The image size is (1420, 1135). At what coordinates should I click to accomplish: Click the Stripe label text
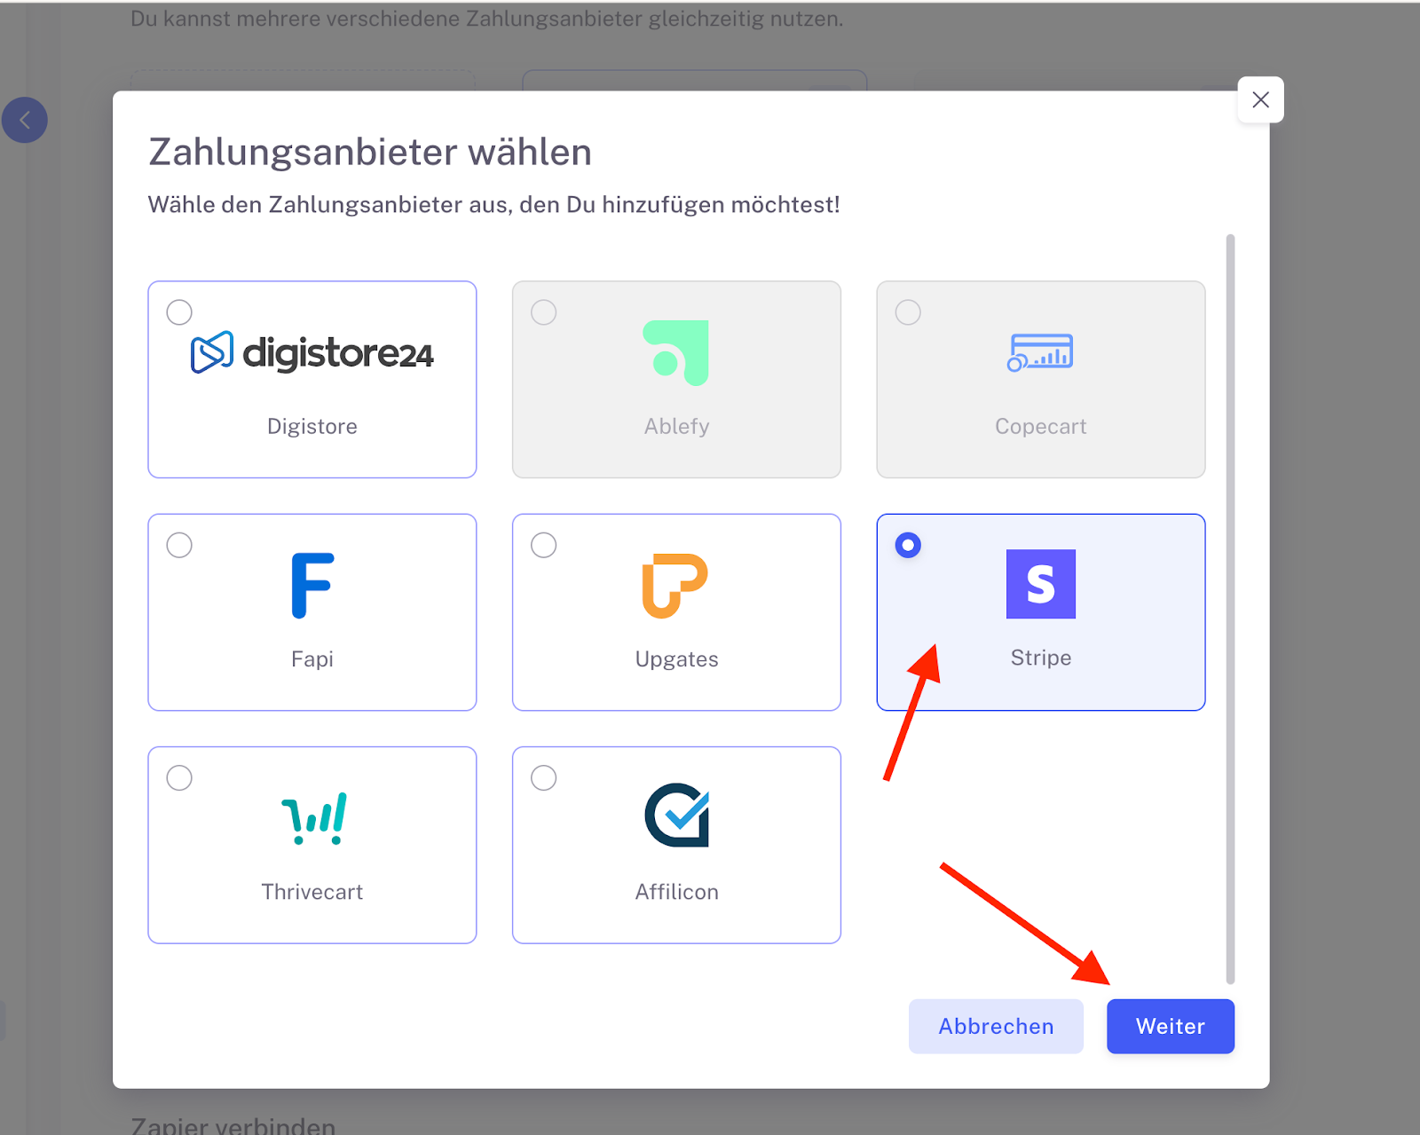pyautogui.click(x=1041, y=658)
